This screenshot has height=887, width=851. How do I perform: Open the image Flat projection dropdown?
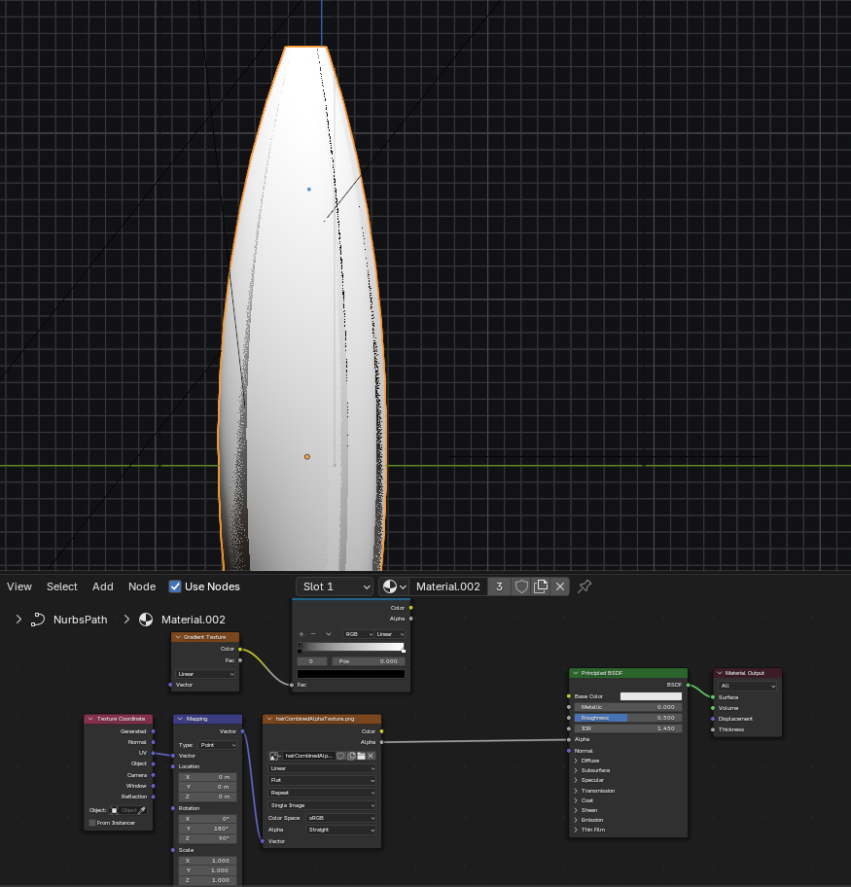(321, 780)
